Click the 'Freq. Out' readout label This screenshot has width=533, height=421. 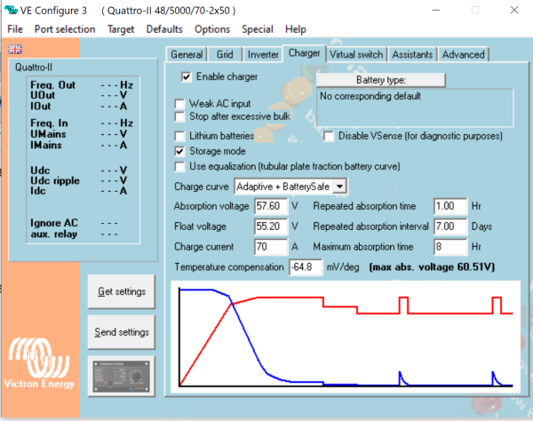[53, 85]
